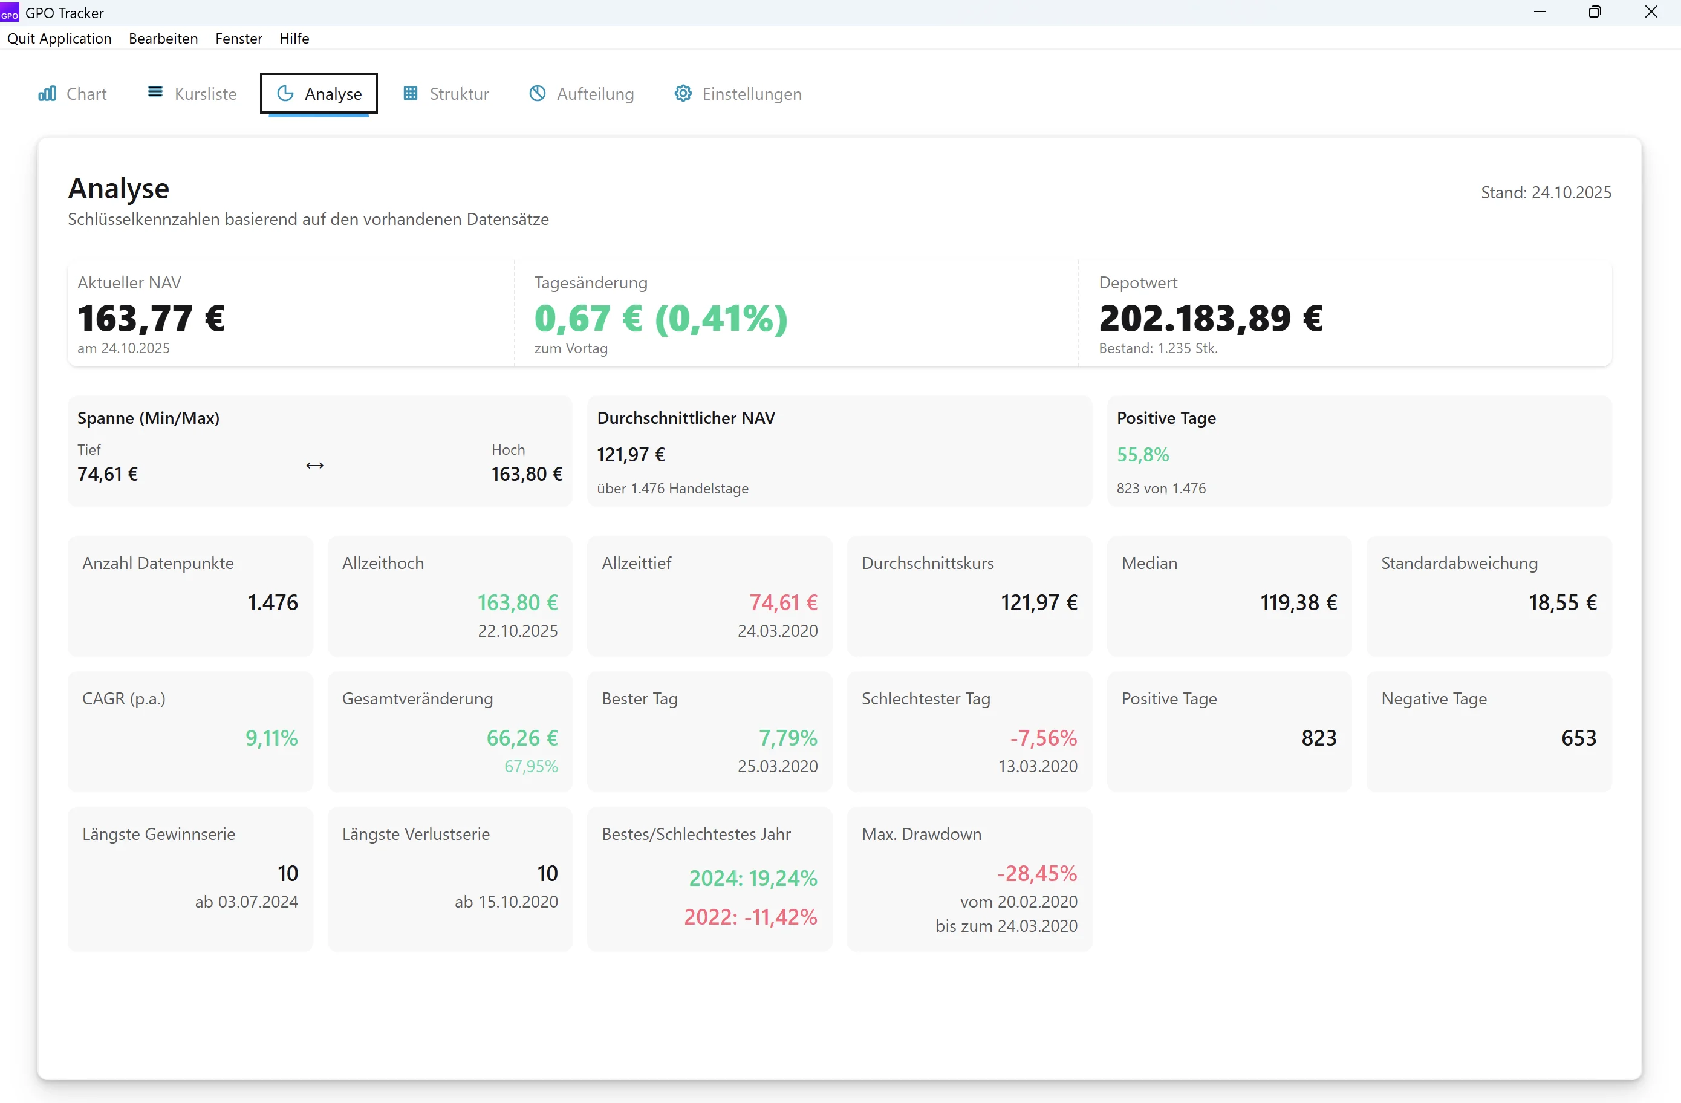Open Einstellungen from the navigation bar
Image resolution: width=1681 pixels, height=1103 pixels.
(738, 93)
